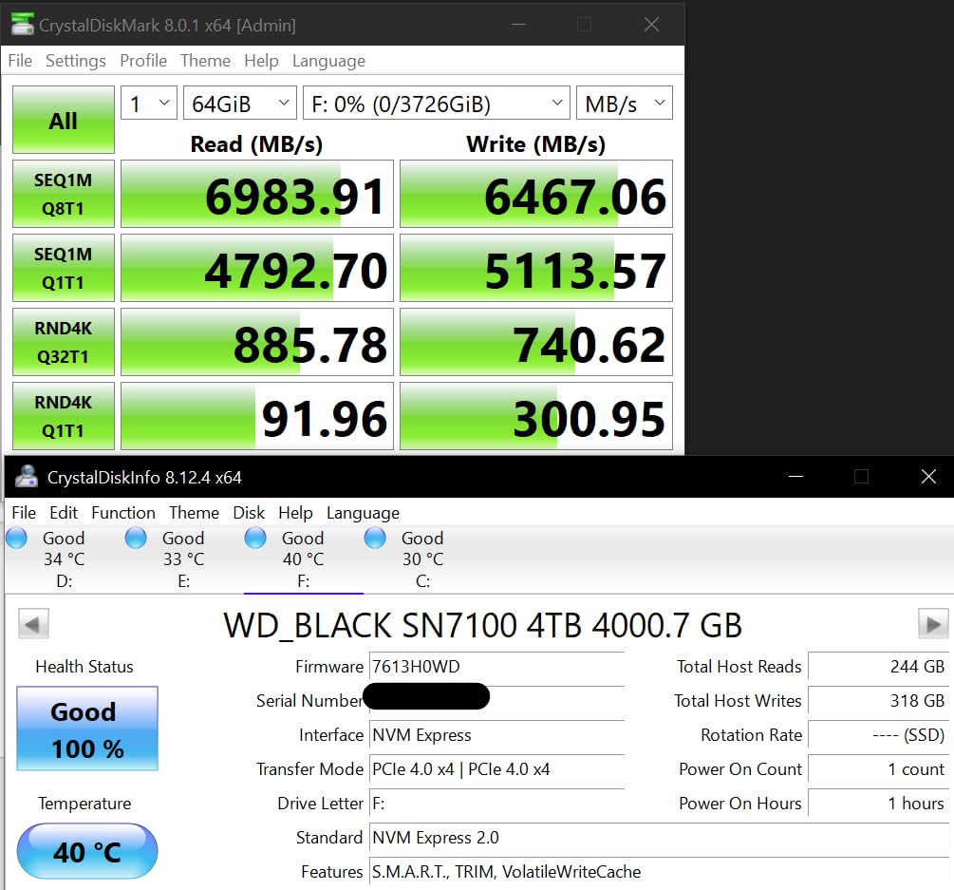Click Good 100 % health status button
This screenshot has width=954, height=890.
point(87,729)
